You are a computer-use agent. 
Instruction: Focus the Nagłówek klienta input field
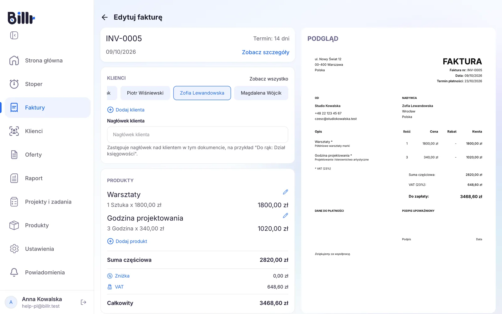click(x=198, y=135)
